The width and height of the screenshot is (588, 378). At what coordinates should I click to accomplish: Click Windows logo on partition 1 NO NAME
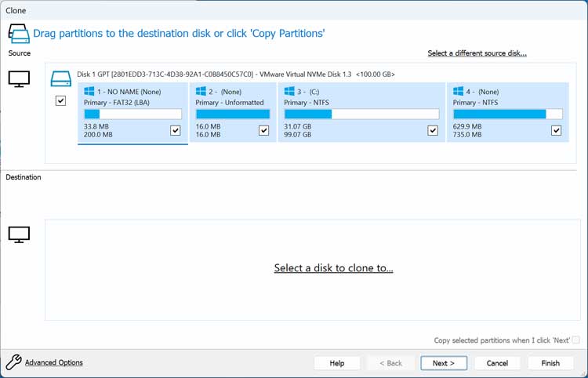(x=89, y=91)
